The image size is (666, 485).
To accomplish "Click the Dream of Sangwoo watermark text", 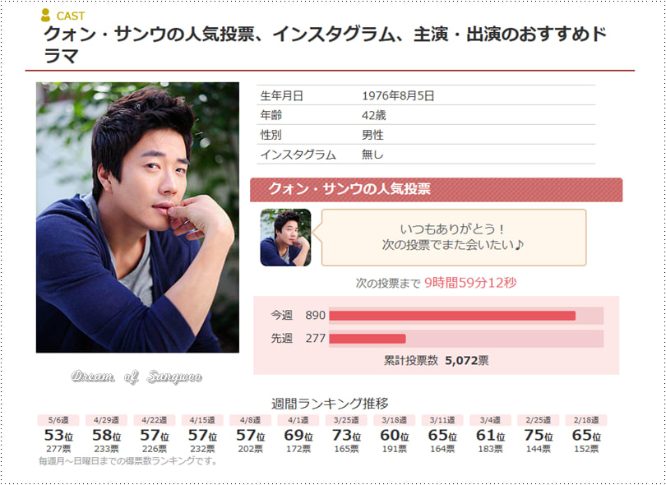I will click(136, 376).
